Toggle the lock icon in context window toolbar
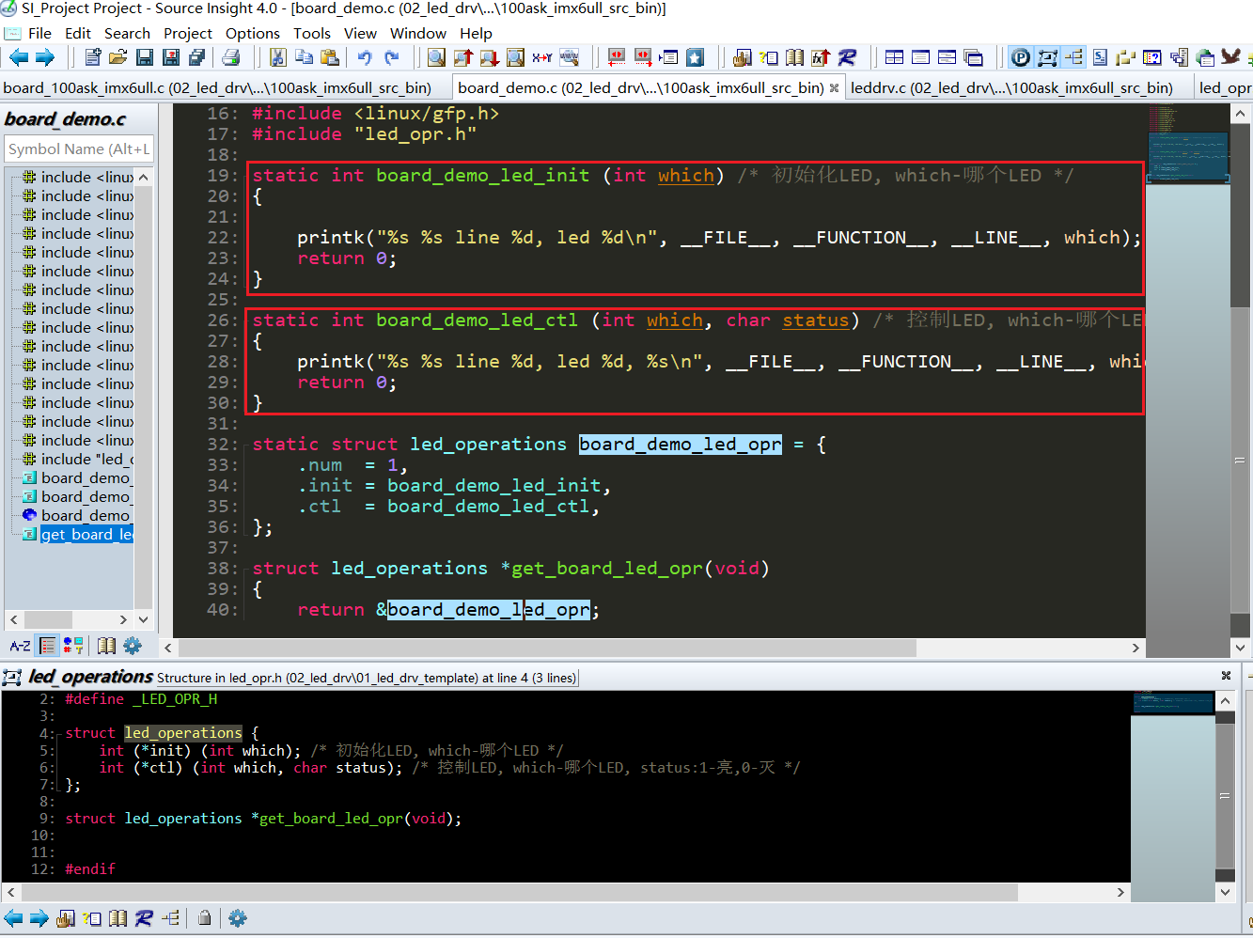Screen dimensions: 1253x938 pyautogui.click(x=204, y=918)
